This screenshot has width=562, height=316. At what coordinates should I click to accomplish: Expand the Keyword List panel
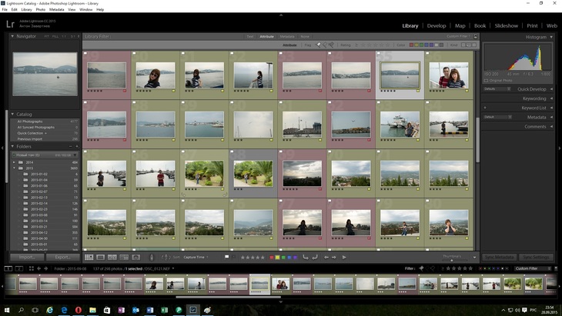[x=551, y=108]
